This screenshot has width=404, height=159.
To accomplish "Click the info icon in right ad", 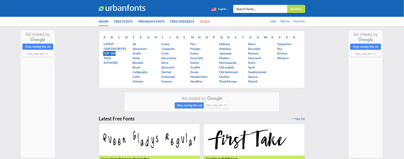I will 374,54.
